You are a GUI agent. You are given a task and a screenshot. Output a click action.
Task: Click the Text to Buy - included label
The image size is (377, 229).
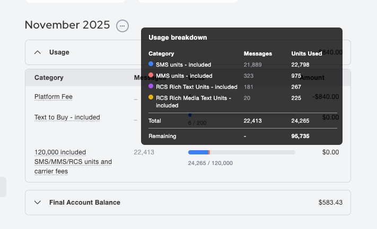[x=67, y=117]
